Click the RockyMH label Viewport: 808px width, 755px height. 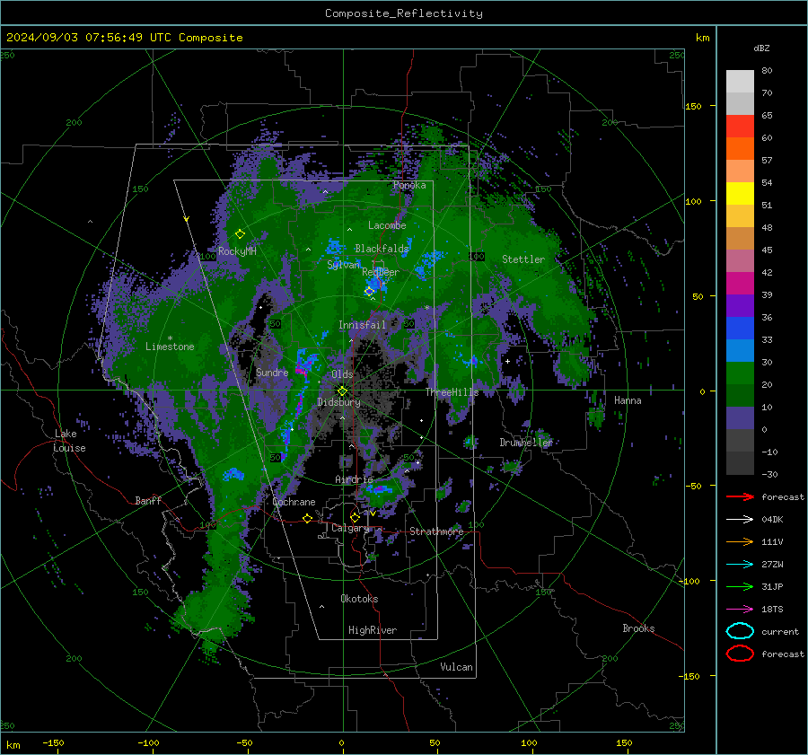pos(237,251)
